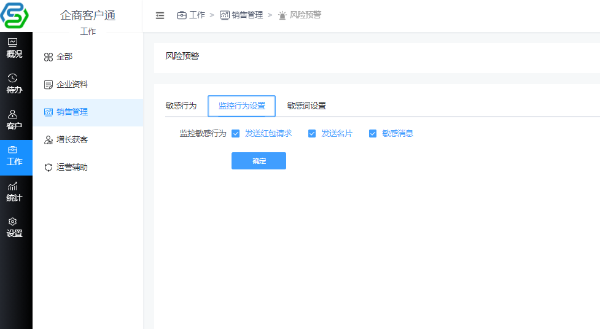Click the 增长获客 people icon
Image resolution: width=600 pixels, height=329 pixels.
[x=49, y=139]
